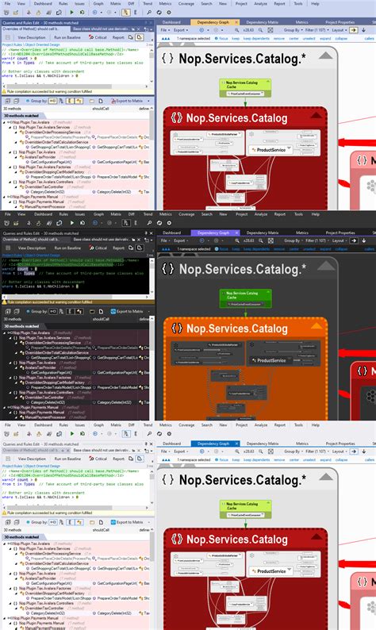Close the yellow Dependency Graph tab
This screenshot has height=630, width=376.
(x=236, y=22)
